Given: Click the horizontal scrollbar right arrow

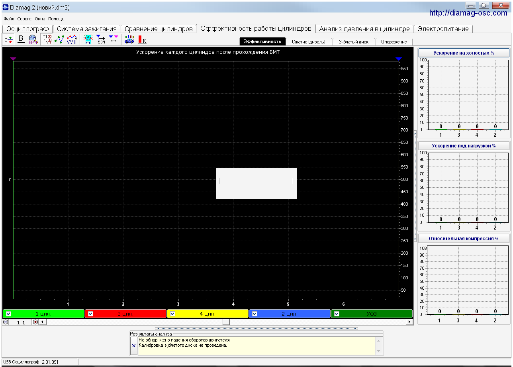Looking at the screenshot, I should pos(410,322).
